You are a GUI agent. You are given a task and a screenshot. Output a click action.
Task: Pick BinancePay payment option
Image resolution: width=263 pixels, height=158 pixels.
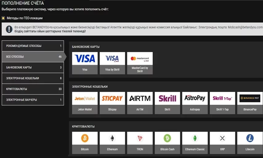tap(250, 103)
